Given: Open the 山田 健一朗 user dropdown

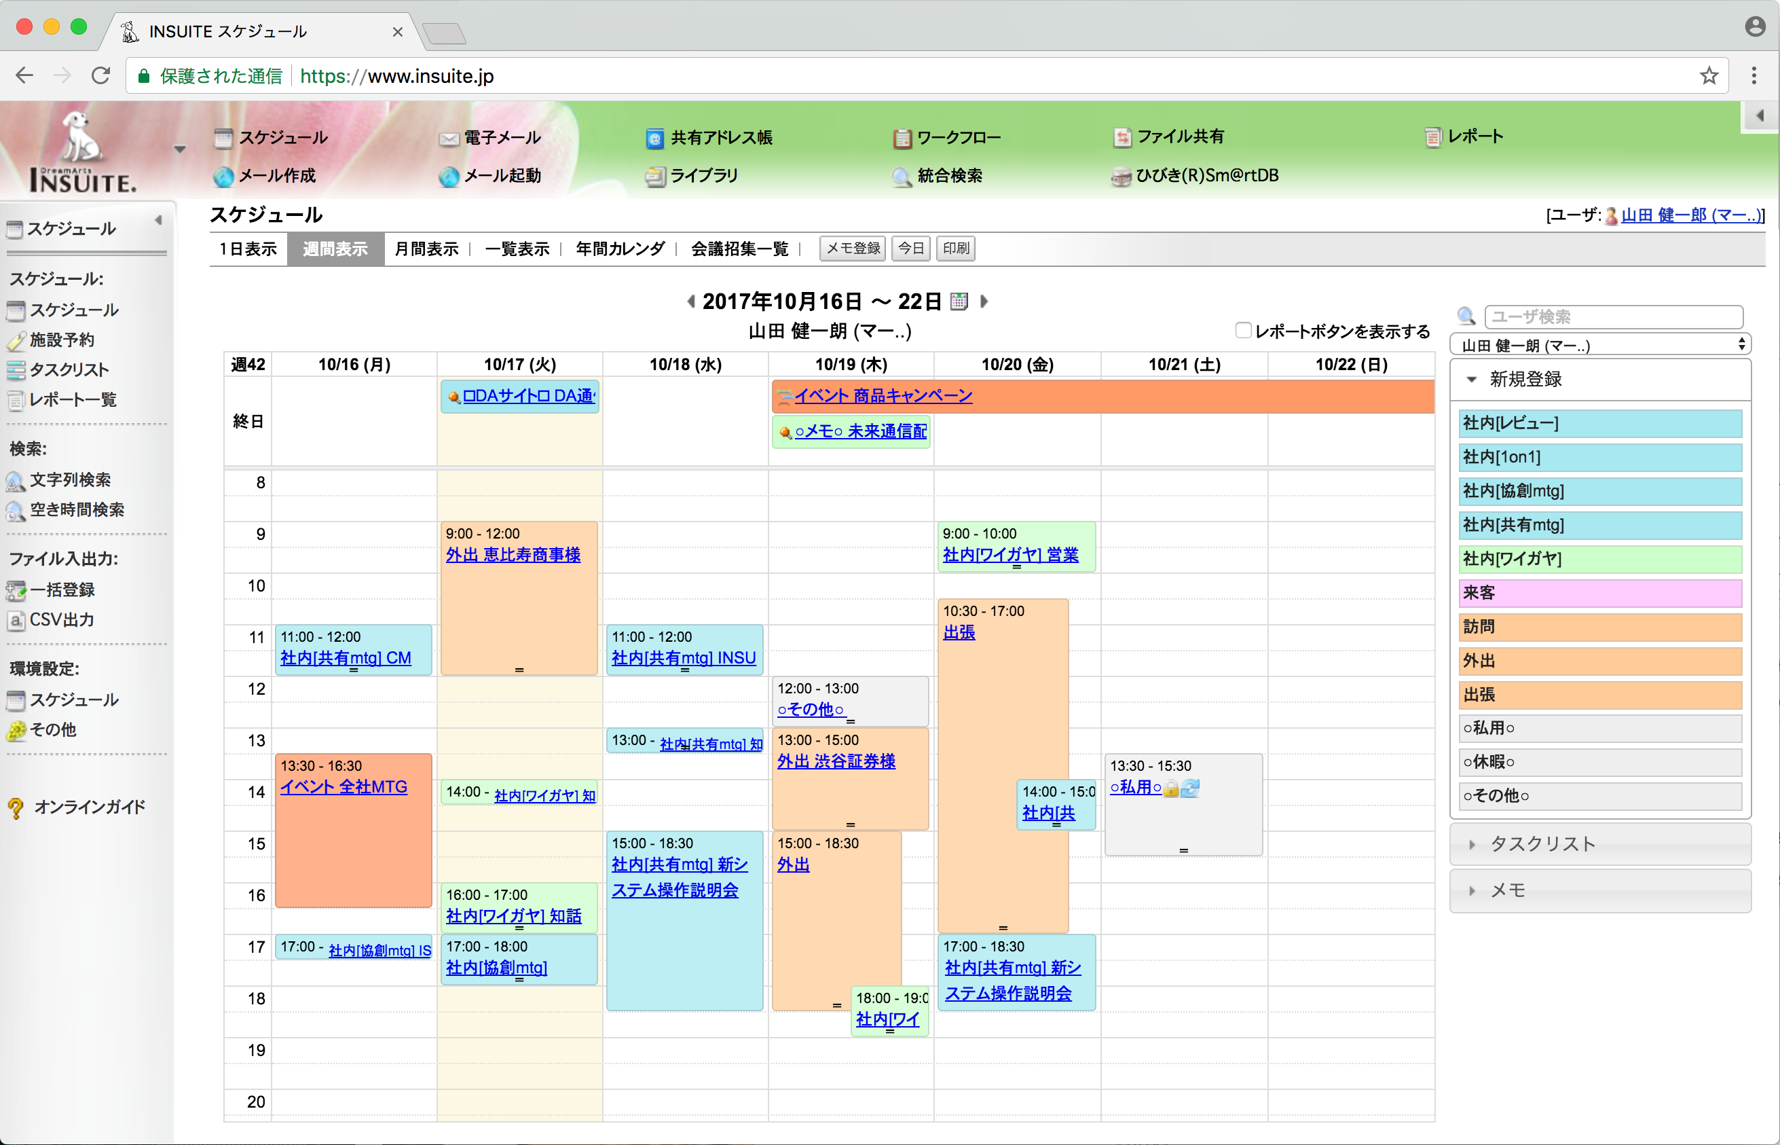Looking at the screenshot, I should 1600,344.
